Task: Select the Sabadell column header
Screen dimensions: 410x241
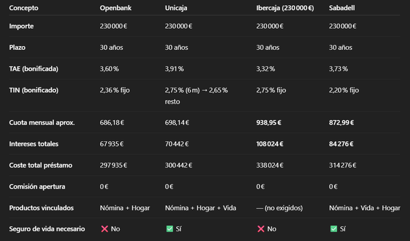Action: click(341, 8)
